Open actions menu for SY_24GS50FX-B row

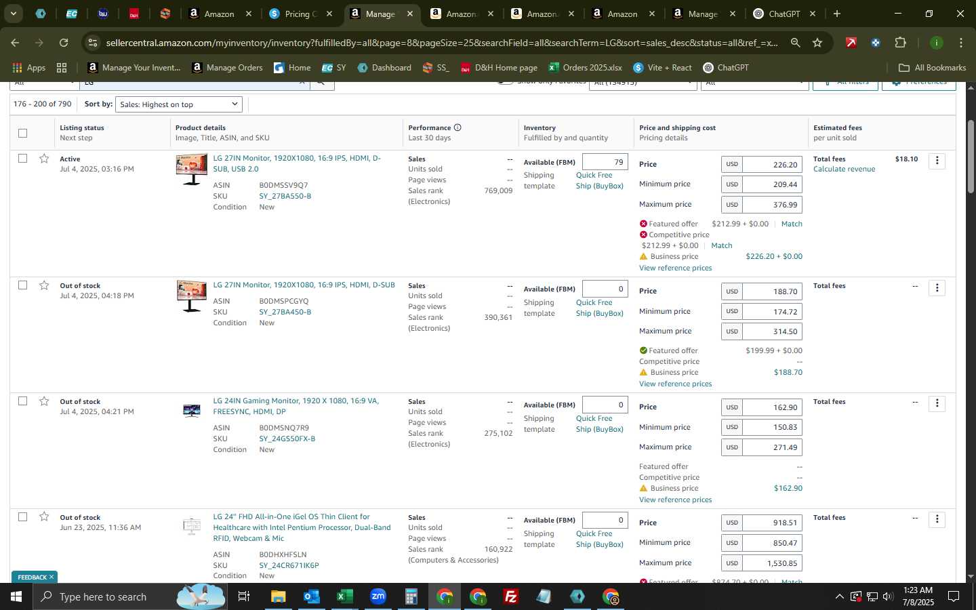click(x=937, y=403)
